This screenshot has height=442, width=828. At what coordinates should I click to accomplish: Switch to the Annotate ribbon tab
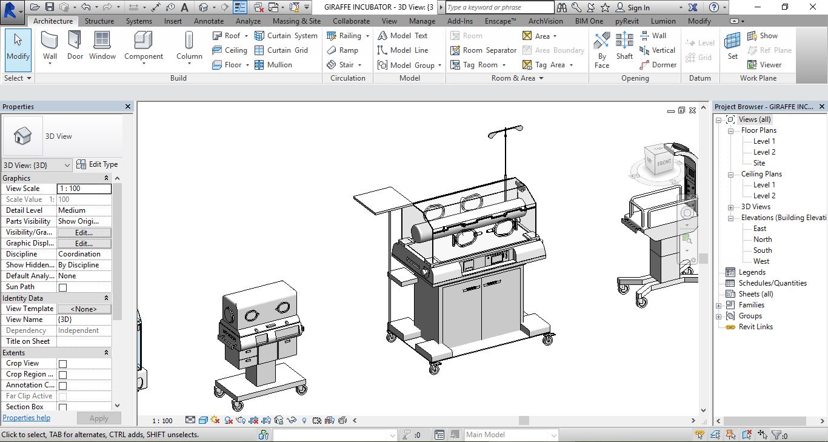tap(209, 21)
